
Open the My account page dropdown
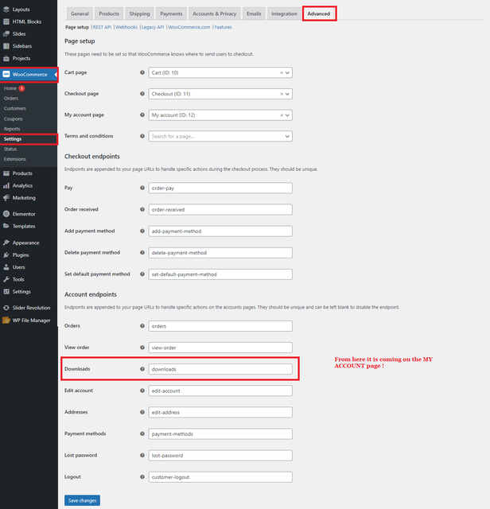pyautogui.click(x=287, y=115)
